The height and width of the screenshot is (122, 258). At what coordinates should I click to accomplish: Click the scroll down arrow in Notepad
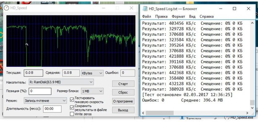[252, 108]
